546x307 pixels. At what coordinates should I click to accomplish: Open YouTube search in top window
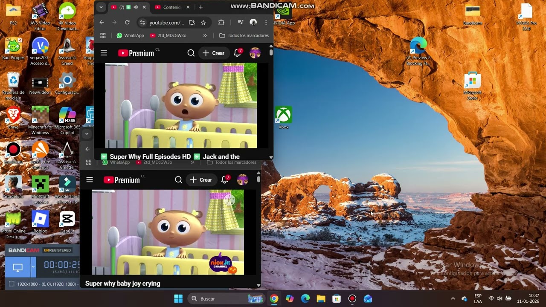pyautogui.click(x=191, y=53)
